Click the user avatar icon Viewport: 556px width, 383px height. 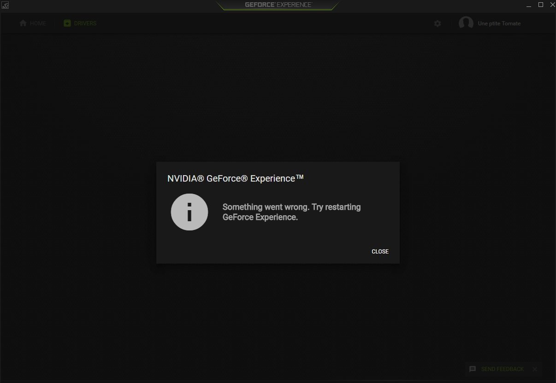click(466, 23)
